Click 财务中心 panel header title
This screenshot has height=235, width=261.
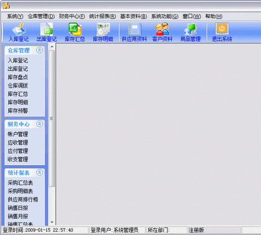19,124
